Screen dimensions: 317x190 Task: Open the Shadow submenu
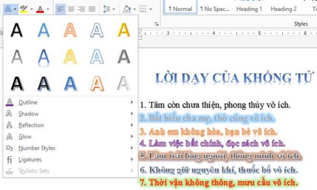(x=70, y=113)
